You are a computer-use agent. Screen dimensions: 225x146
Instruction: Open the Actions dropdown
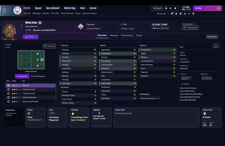coord(31,37)
